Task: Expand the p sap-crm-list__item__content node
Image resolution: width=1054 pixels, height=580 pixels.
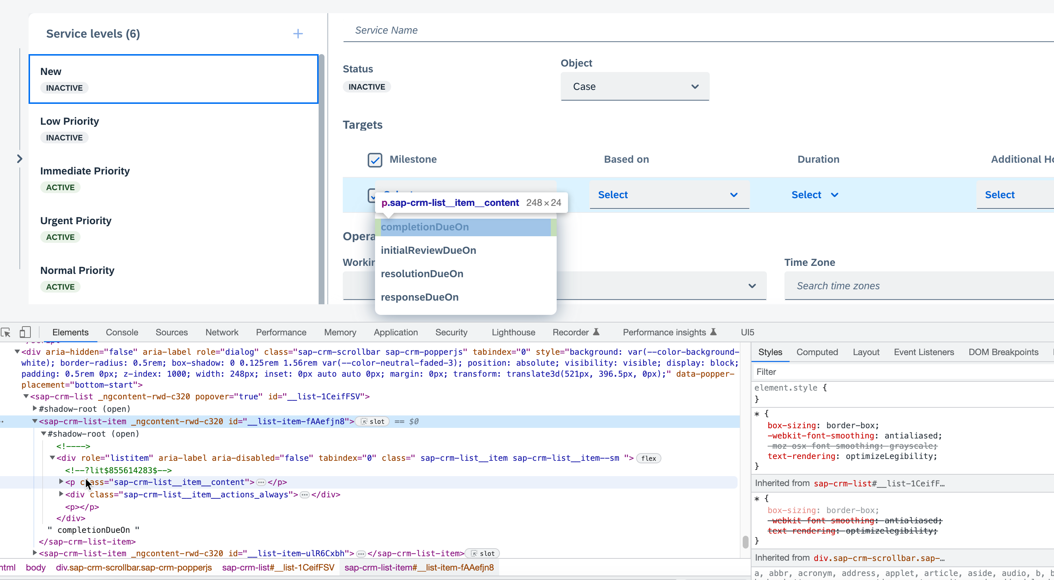Action: [x=62, y=482]
